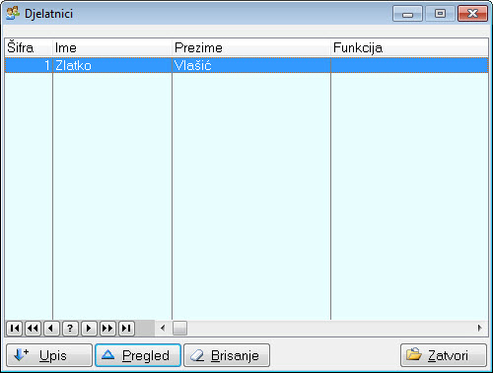Click the Šifra column header

[29, 47]
